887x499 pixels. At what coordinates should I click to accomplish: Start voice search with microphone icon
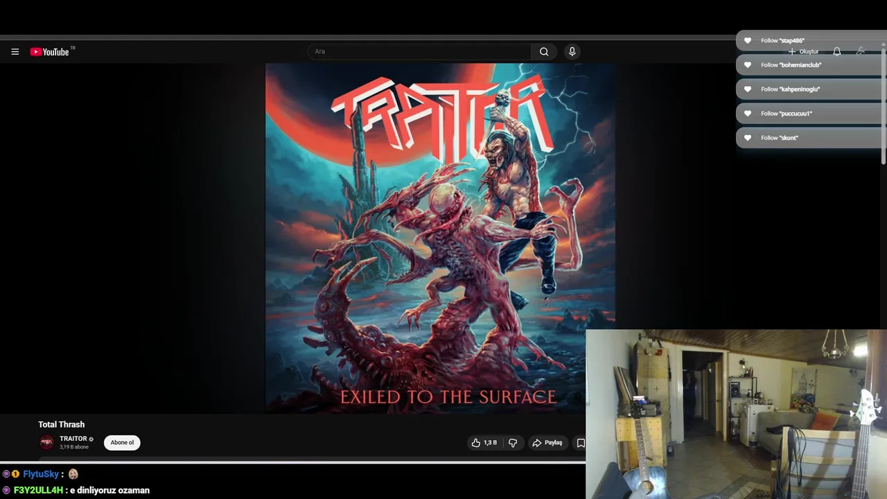pos(572,51)
